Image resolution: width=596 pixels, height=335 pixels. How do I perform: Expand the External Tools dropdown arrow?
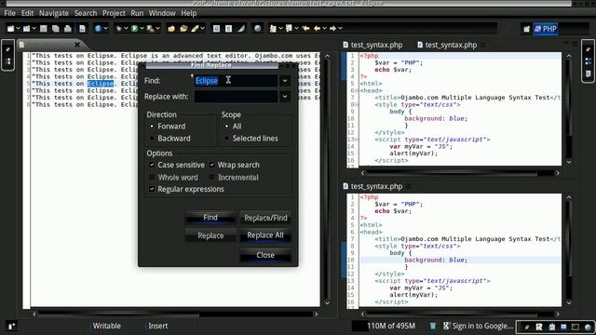(x=157, y=29)
